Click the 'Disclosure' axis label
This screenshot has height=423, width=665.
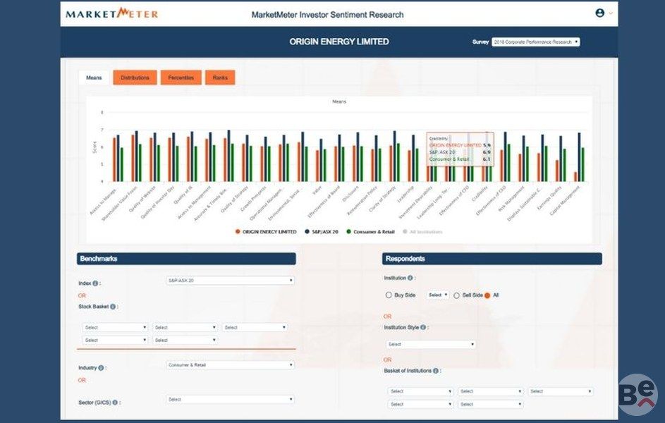[350, 194]
